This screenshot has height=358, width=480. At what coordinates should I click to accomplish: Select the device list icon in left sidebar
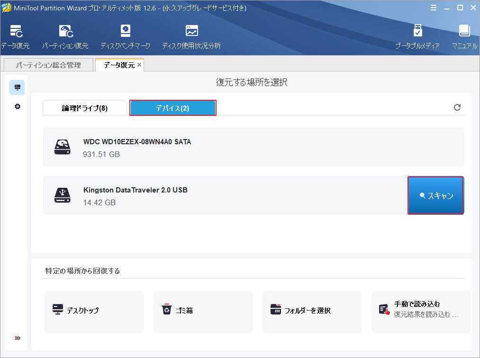point(17,87)
